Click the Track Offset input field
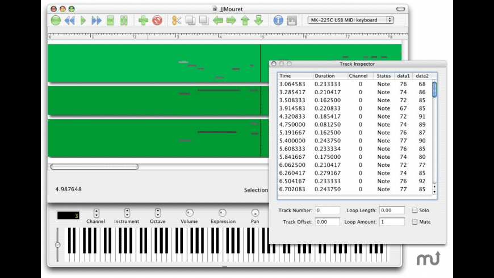Screen dimensions: 494x278 pyautogui.click(x=327, y=222)
